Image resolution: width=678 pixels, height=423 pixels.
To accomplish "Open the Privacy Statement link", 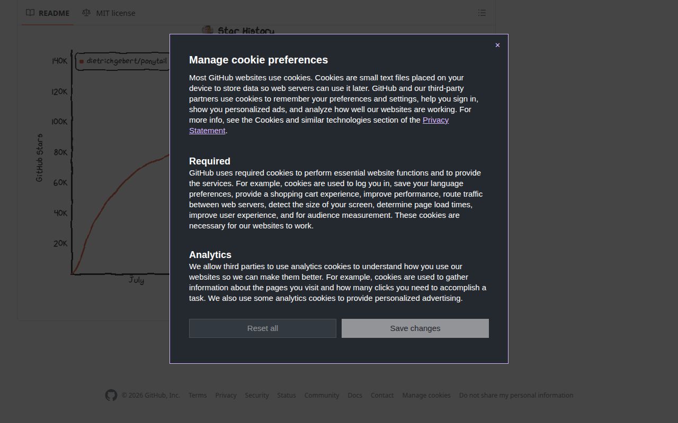I will [x=319, y=125].
